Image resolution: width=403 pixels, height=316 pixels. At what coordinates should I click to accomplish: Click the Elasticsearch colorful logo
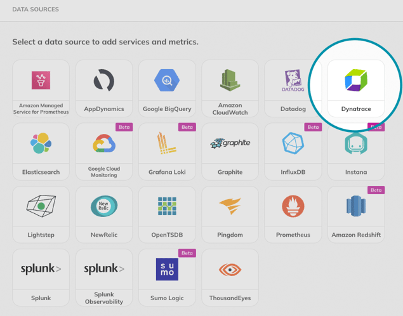pyautogui.click(x=41, y=143)
